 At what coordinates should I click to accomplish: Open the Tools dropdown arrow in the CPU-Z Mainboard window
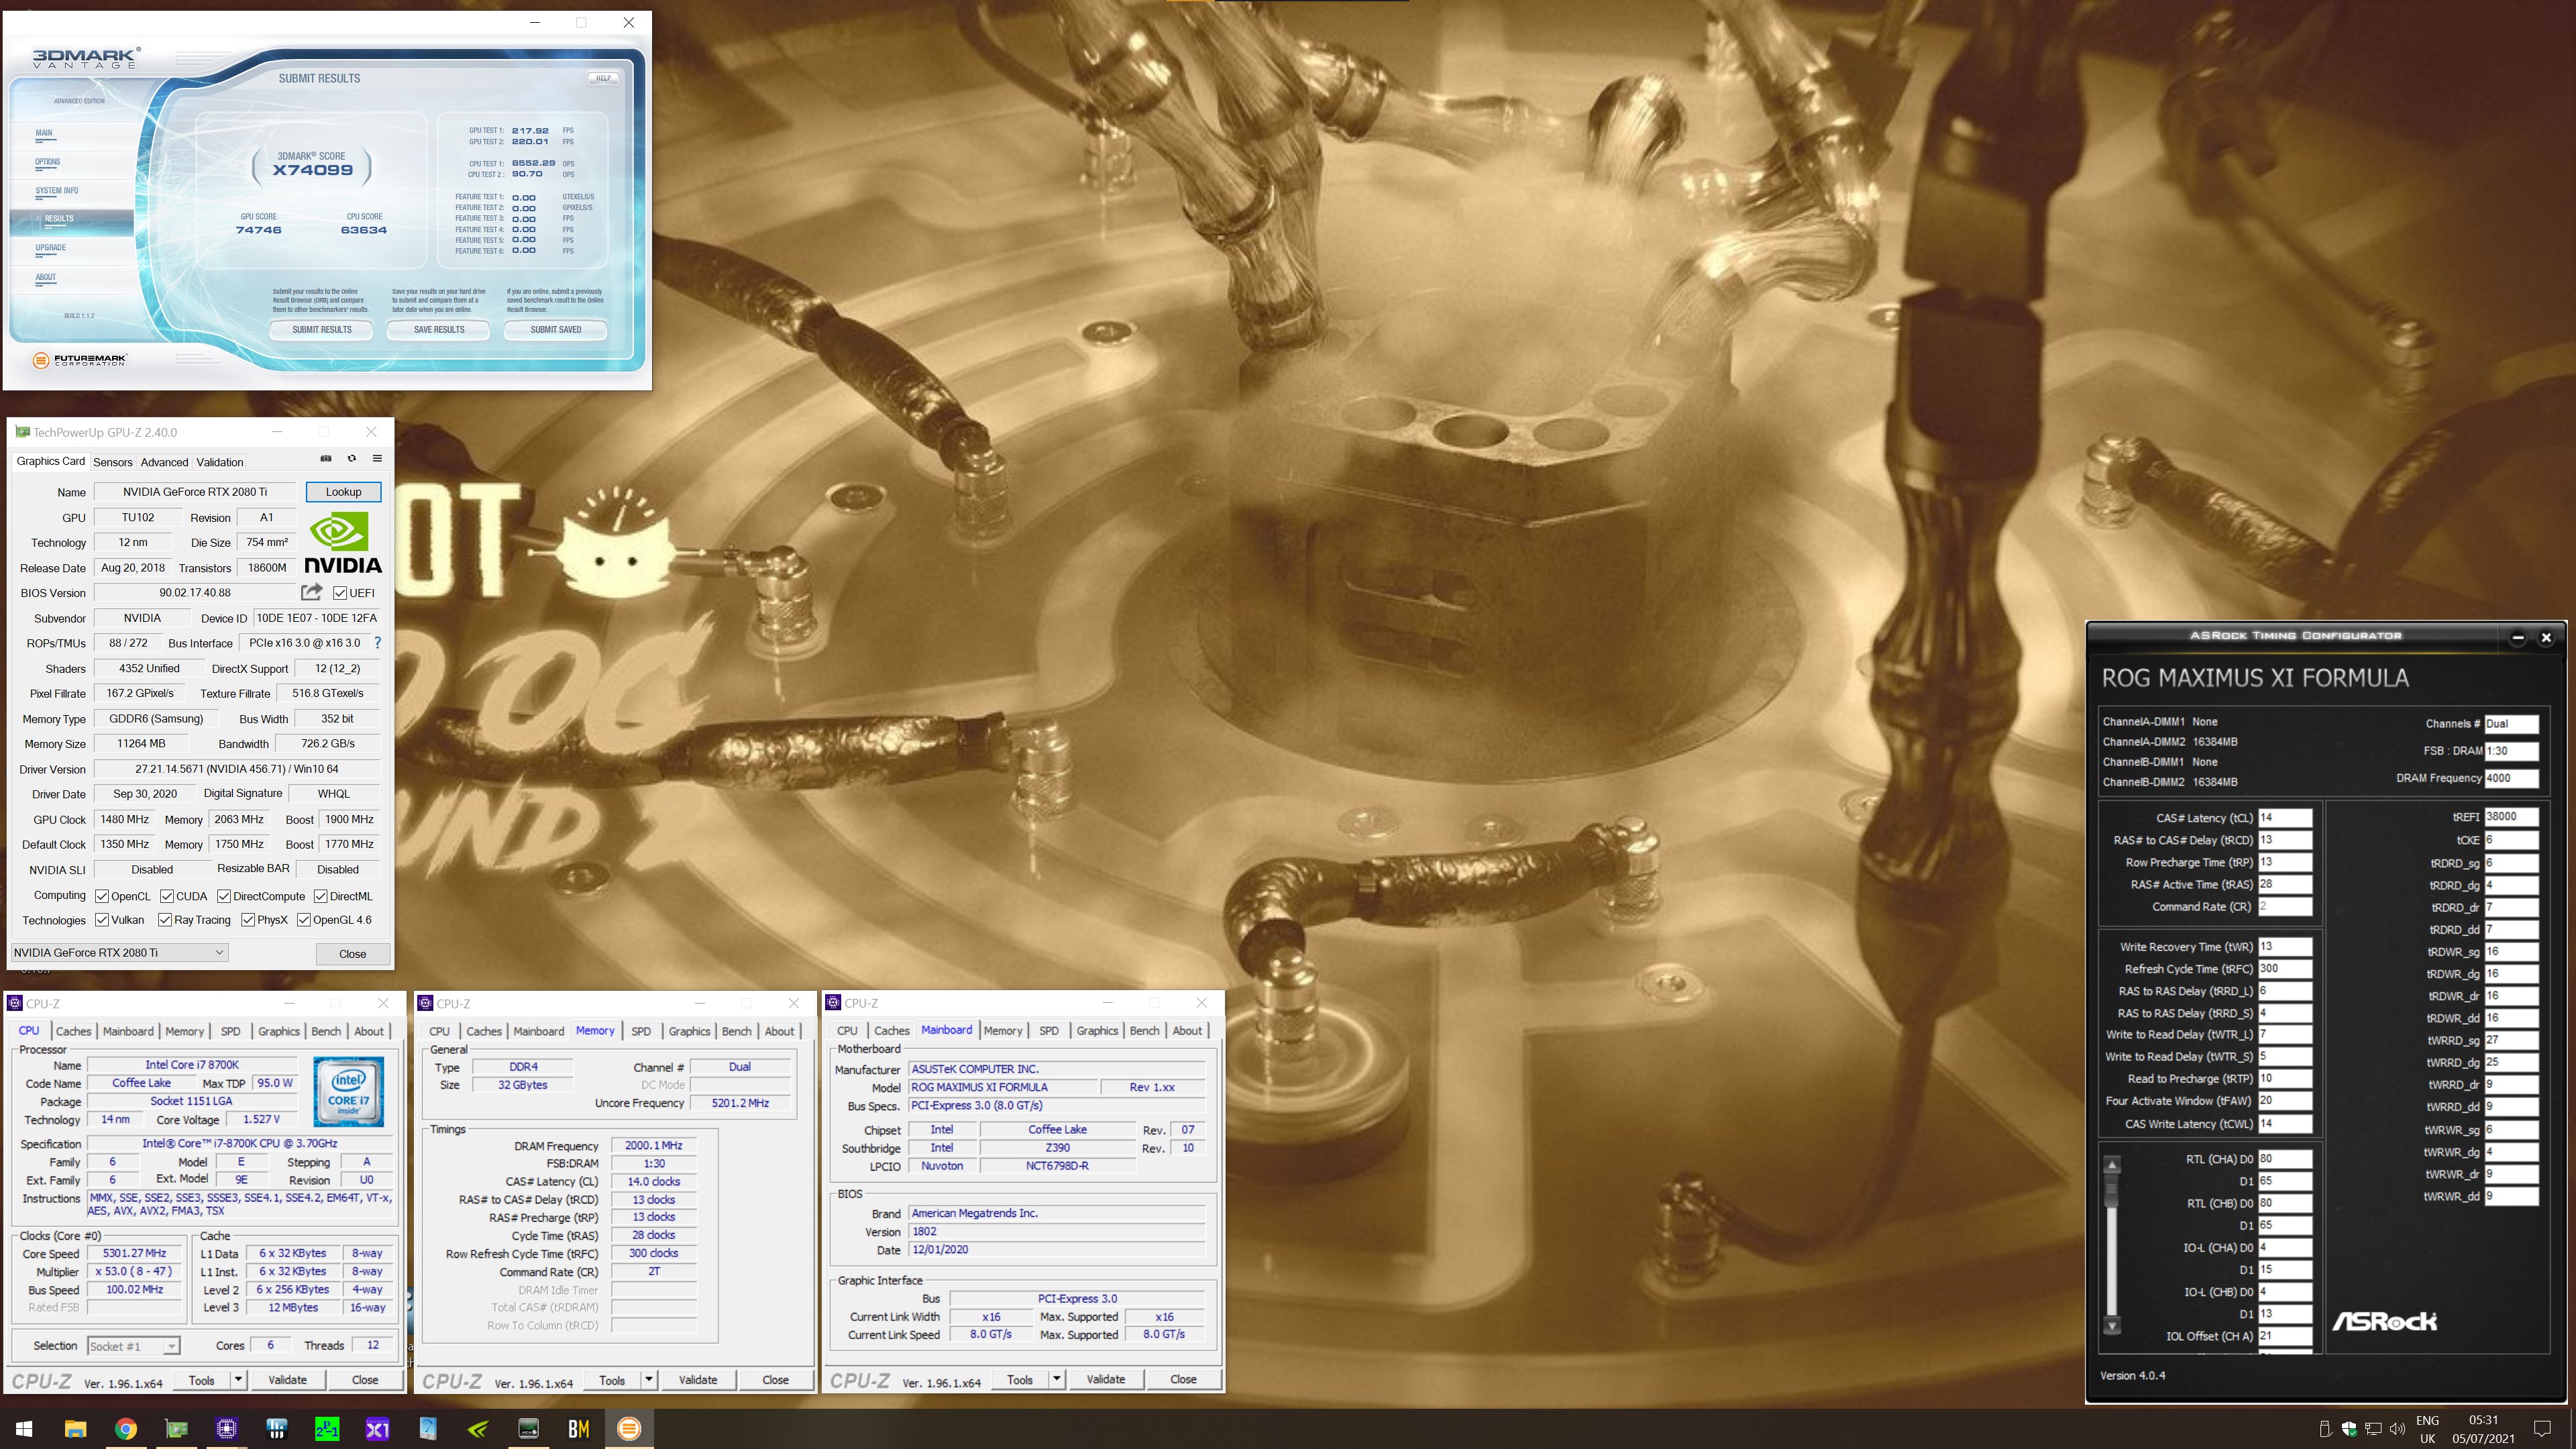1056,1379
